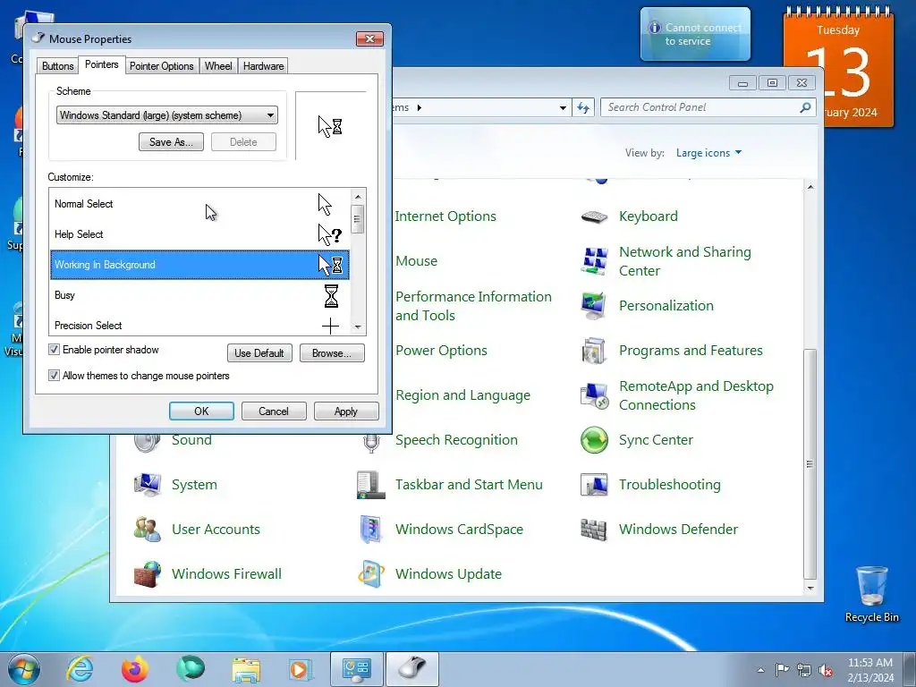Open the Windows Update icon
The width and height of the screenshot is (916, 687).
[371, 573]
